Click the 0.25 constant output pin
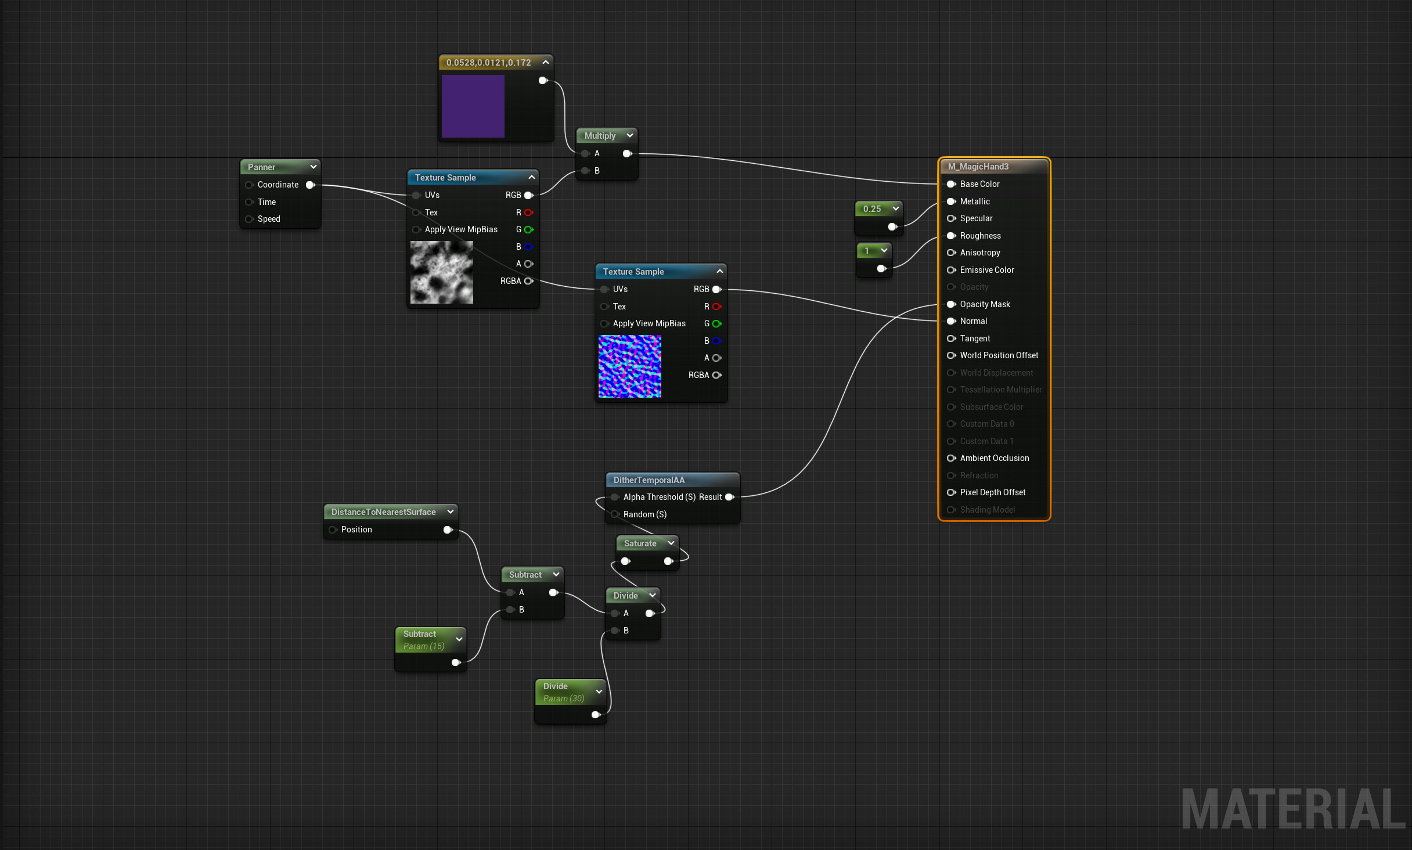 pos(892,226)
